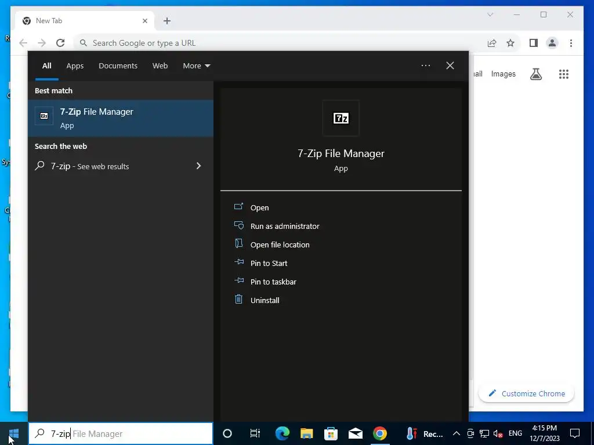Switch to the Apps search tab

[x=75, y=66]
